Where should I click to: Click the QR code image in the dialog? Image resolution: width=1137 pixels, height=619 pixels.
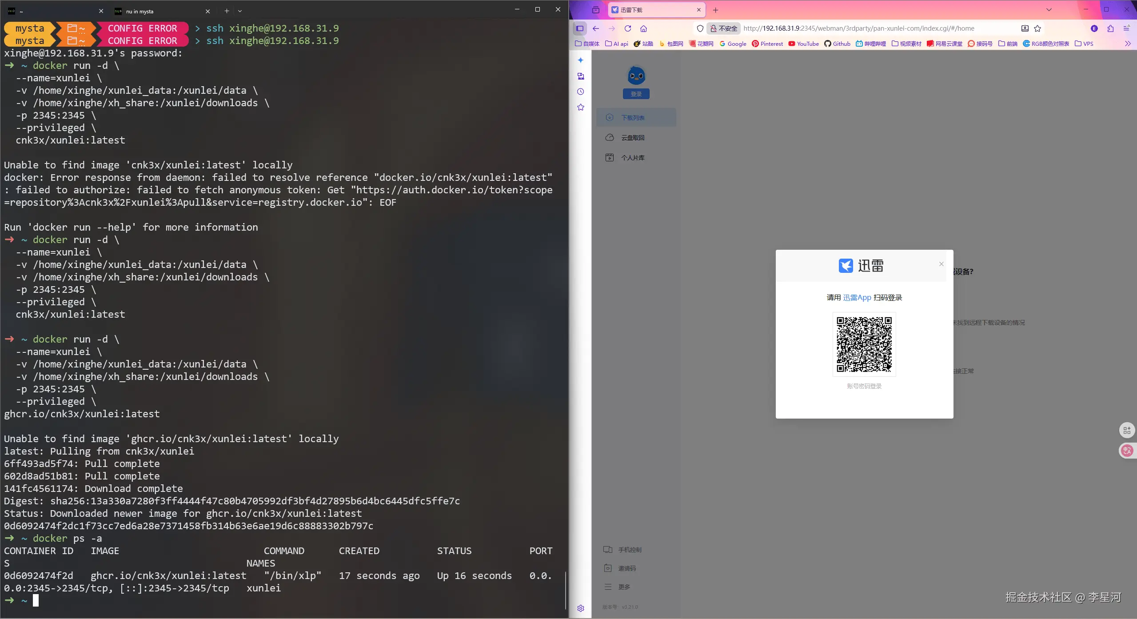click(x=864, y=344)
